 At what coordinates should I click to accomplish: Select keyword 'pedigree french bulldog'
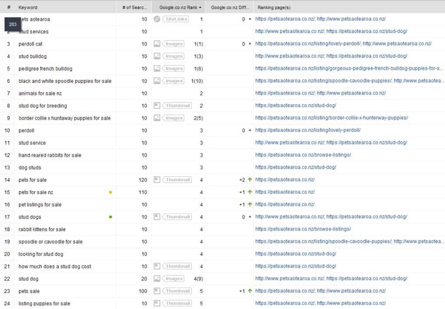[45, 68]
